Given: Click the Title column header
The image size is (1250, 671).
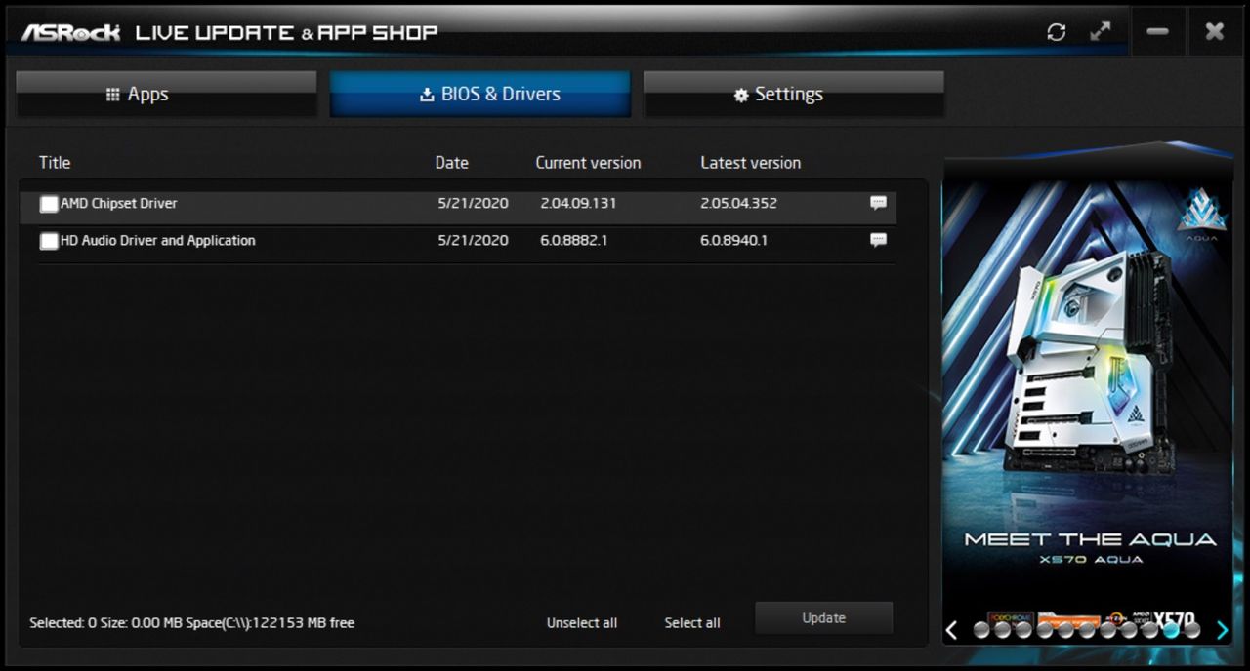Looking at the screenshot, I should click(55, 163).
